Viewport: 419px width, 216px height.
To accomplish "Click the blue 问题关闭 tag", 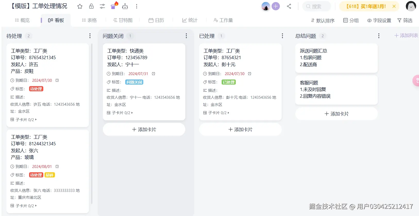I will 134,82.
